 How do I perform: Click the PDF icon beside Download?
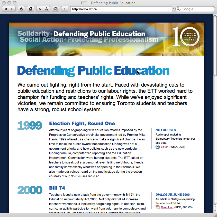(x=158, y=207)
